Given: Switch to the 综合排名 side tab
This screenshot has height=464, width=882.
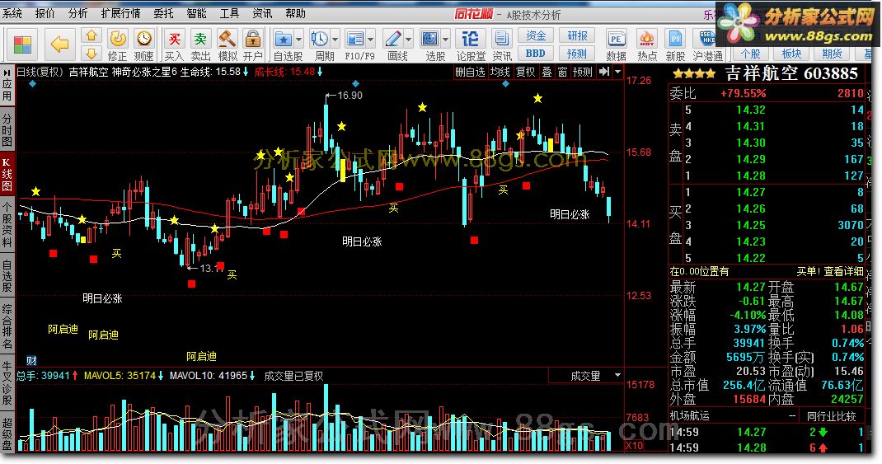Looking at the screenshot, I should click(7, 326).
